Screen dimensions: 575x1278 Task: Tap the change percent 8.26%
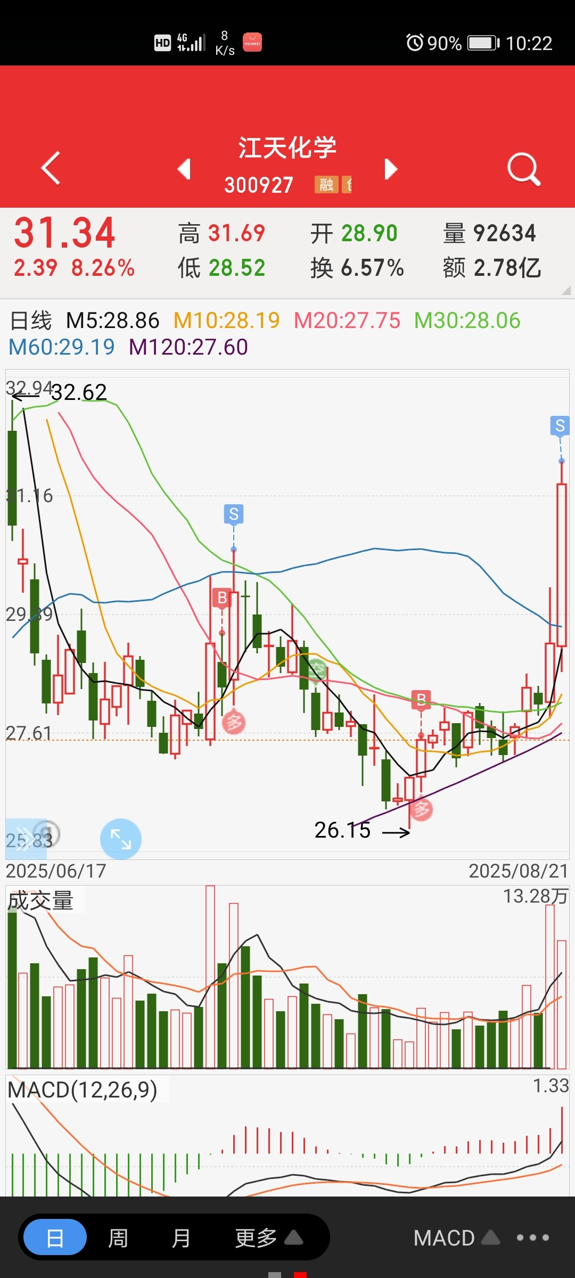(x=103, y=268)
